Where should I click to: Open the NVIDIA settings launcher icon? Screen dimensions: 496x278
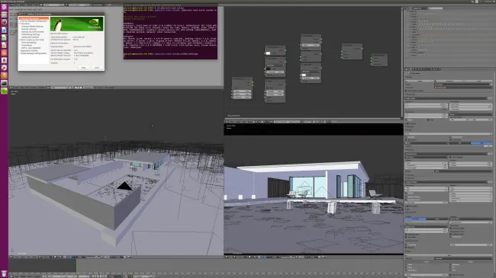[x=4, y=91]
